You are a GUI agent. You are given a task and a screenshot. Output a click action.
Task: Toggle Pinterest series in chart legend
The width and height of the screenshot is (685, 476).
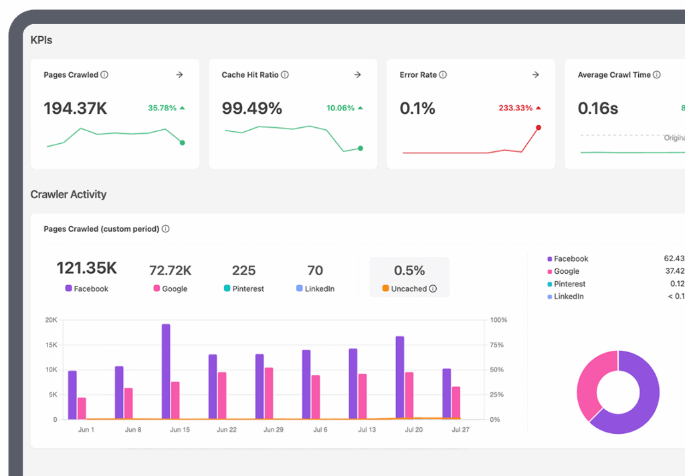pyautogui.click(x=243, y=289)
